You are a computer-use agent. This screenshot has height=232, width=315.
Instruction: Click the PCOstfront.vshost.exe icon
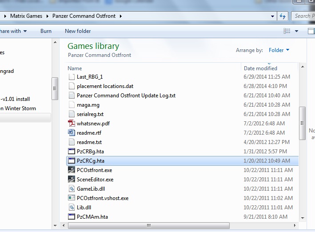point(72,198)
